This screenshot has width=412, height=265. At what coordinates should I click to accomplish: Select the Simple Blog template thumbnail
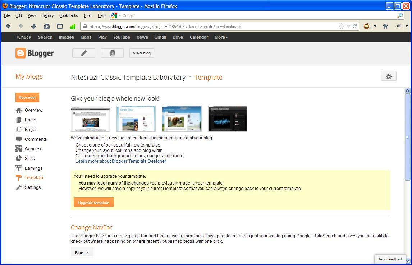pos(136,118)
